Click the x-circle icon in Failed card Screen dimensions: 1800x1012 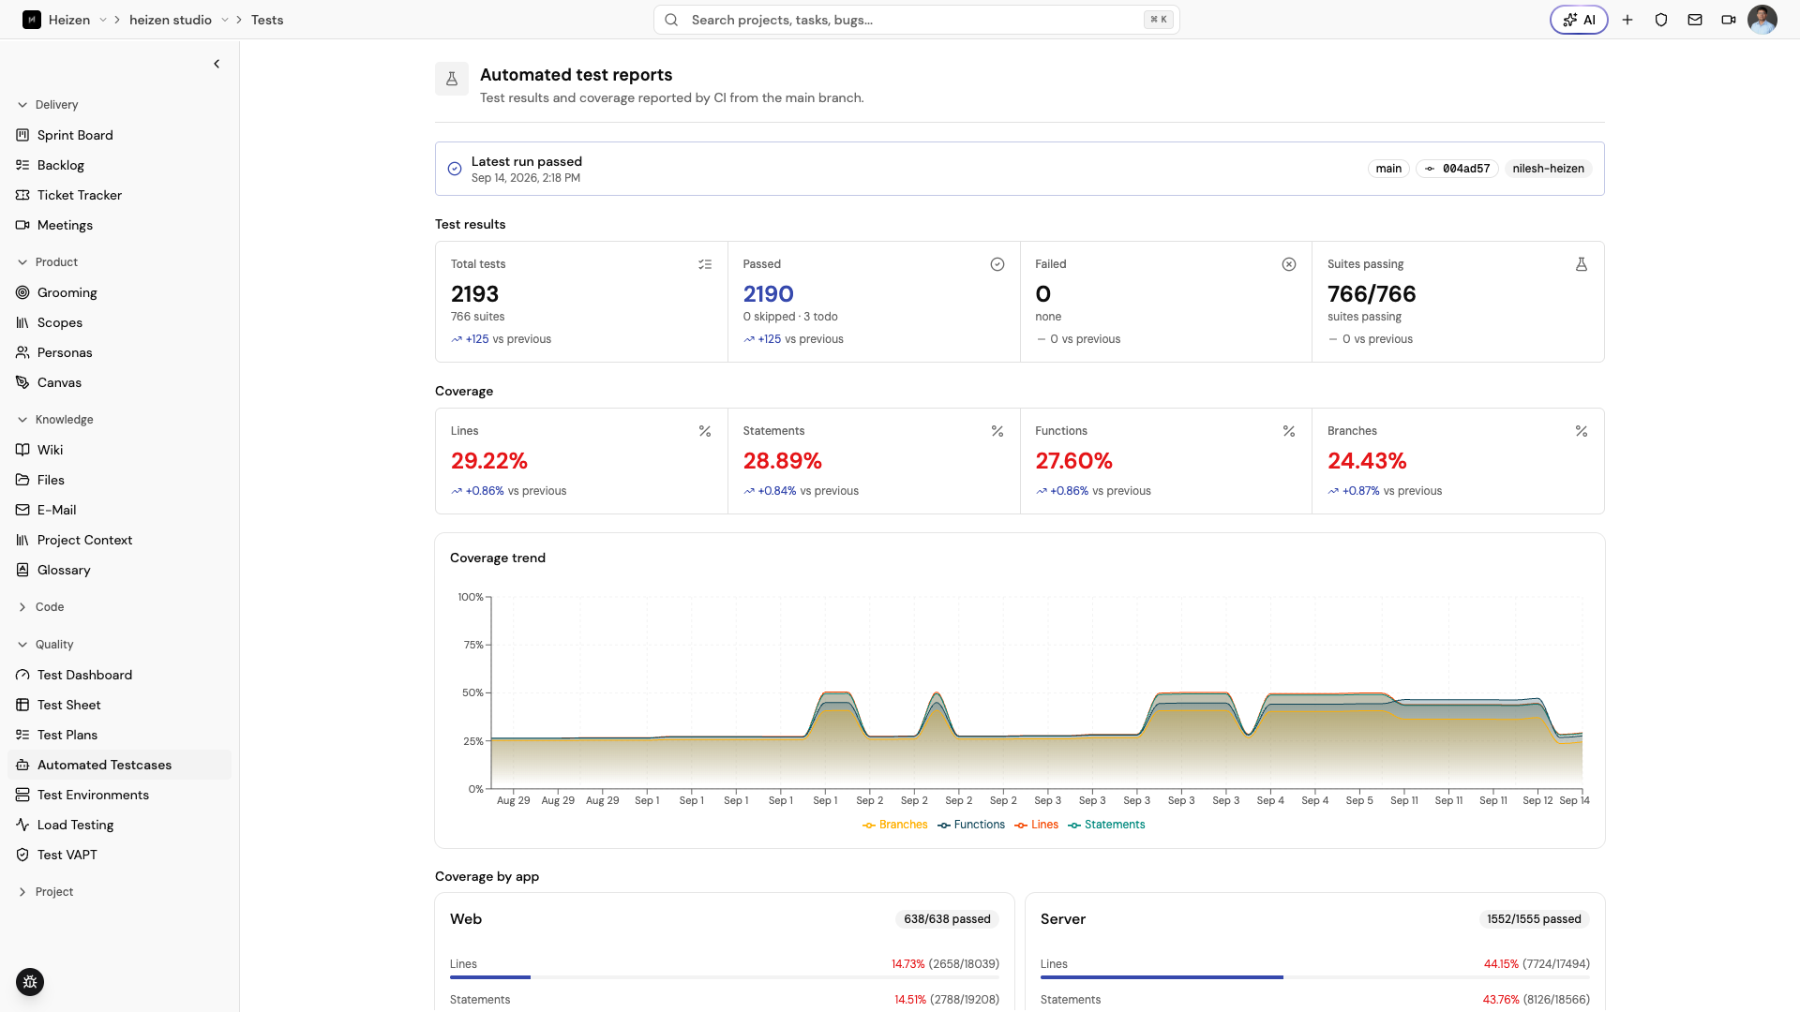(x=1289, y=264)
